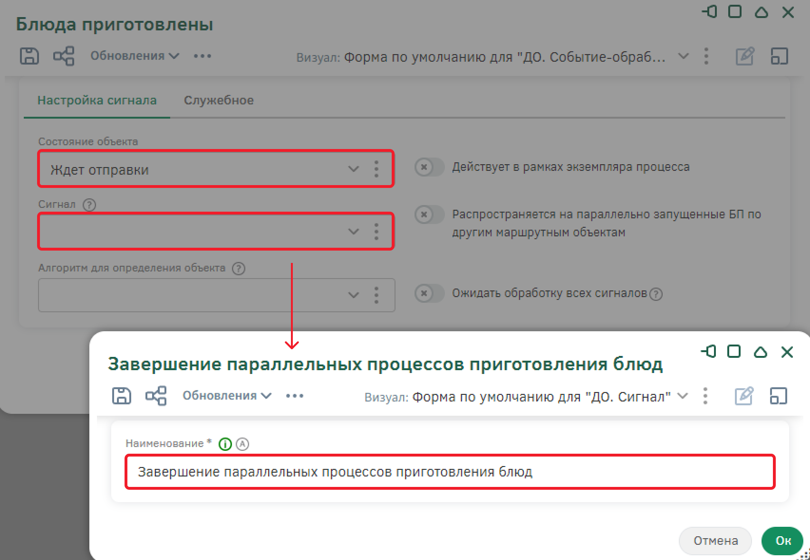
Task: Toggle Действует в рамках экземпляра процесса
Action: coord(429,167)
